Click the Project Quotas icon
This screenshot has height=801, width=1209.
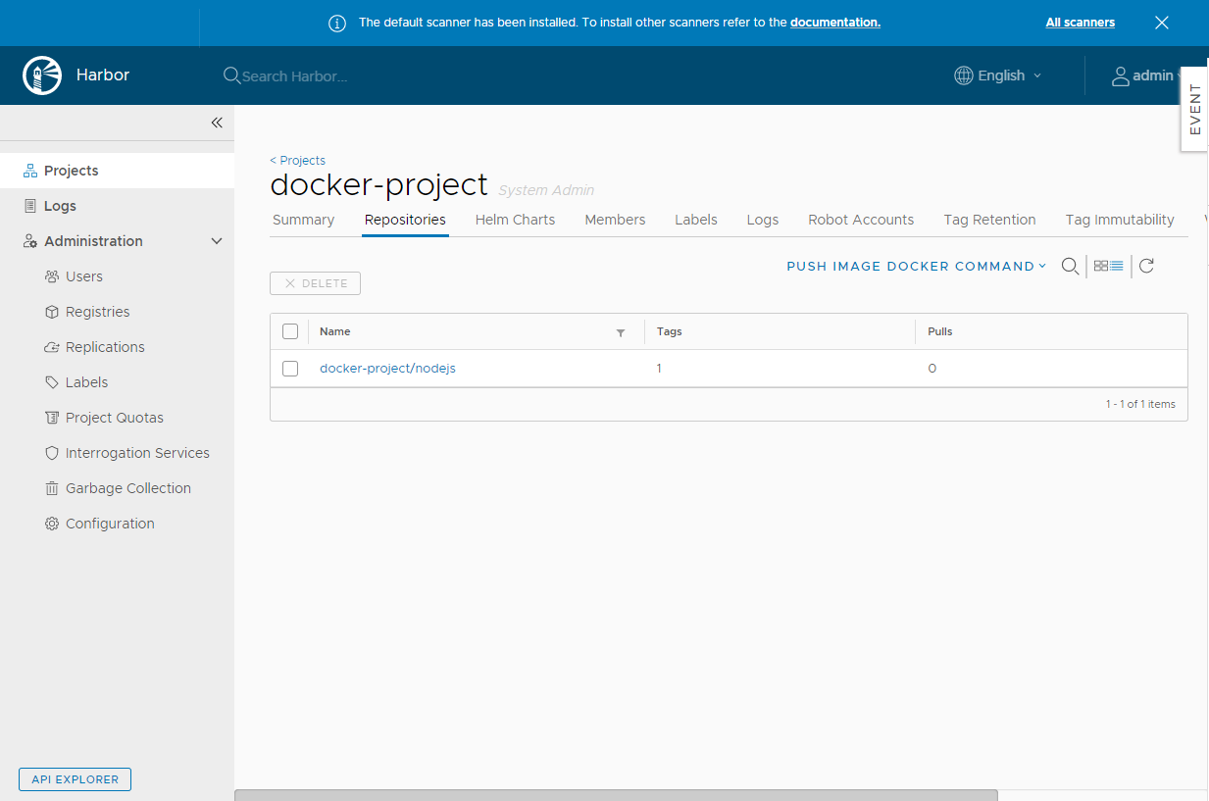coord(52,418)
